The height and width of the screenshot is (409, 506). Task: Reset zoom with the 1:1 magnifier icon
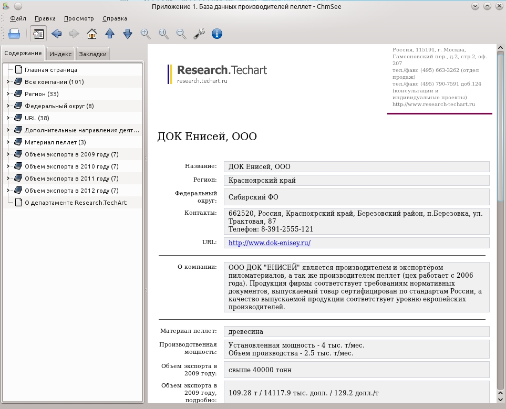[x=163, y=34]
